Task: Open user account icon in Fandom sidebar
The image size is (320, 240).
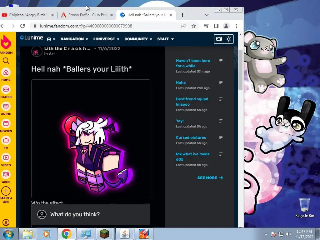Action: point(6,222)
